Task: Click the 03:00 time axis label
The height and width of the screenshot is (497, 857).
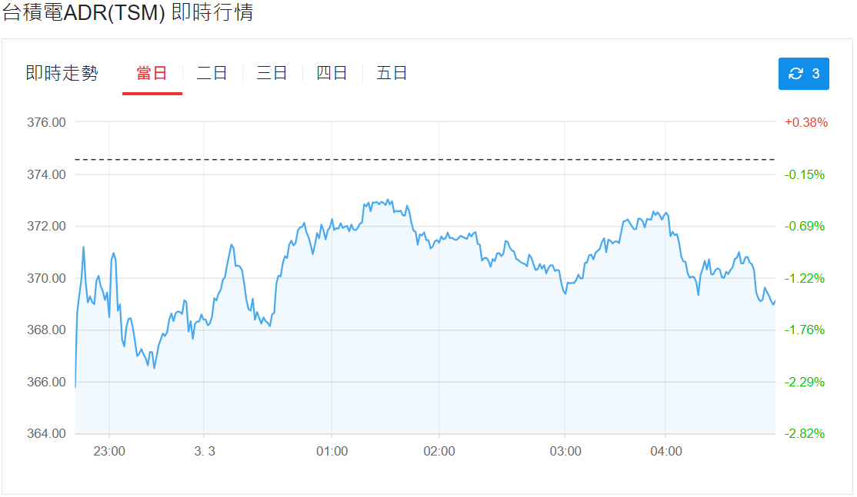Action: [x=565, y=452]
